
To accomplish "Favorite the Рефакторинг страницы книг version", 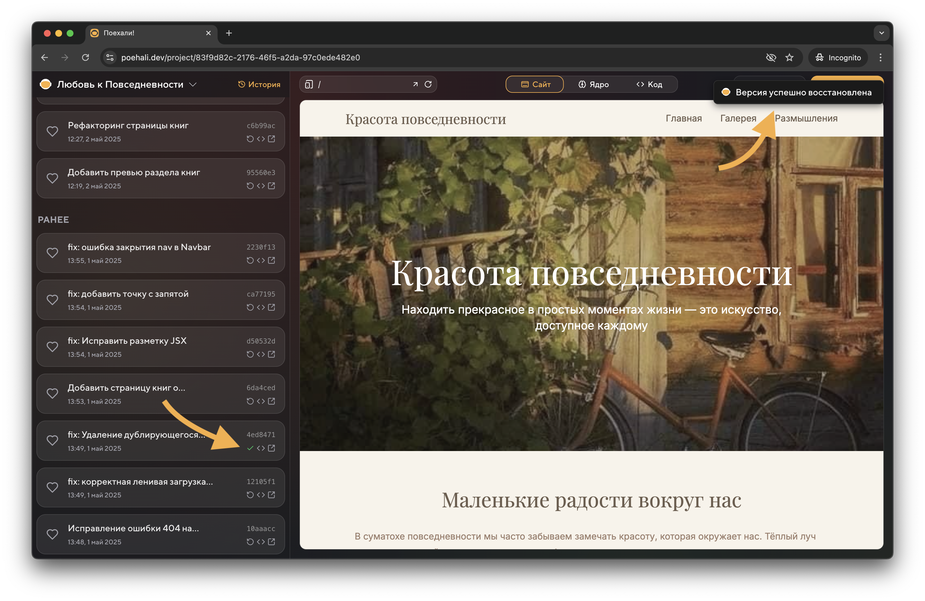I will point(53,131).
